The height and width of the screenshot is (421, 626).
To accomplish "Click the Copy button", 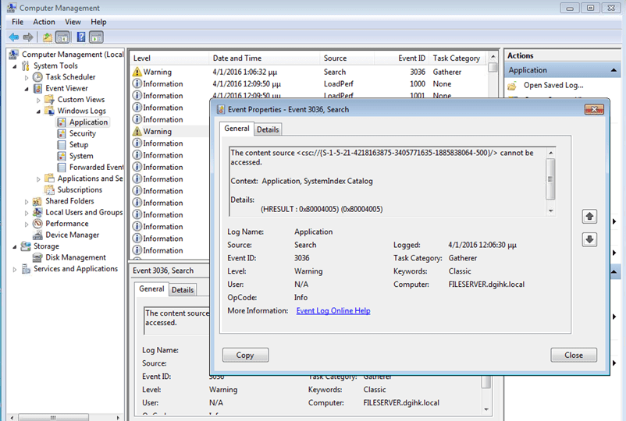I will point(245,355).
